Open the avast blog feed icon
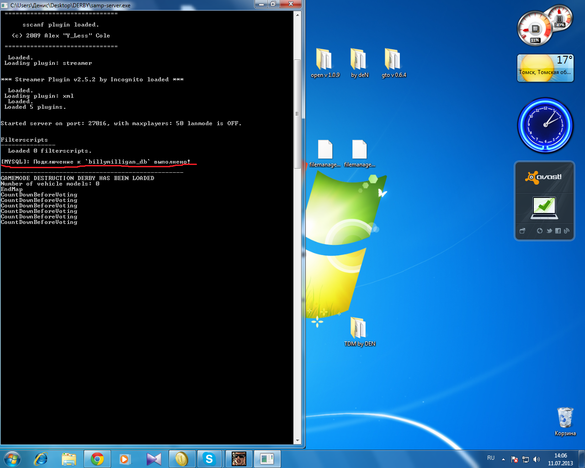 [x=567, y=231]
